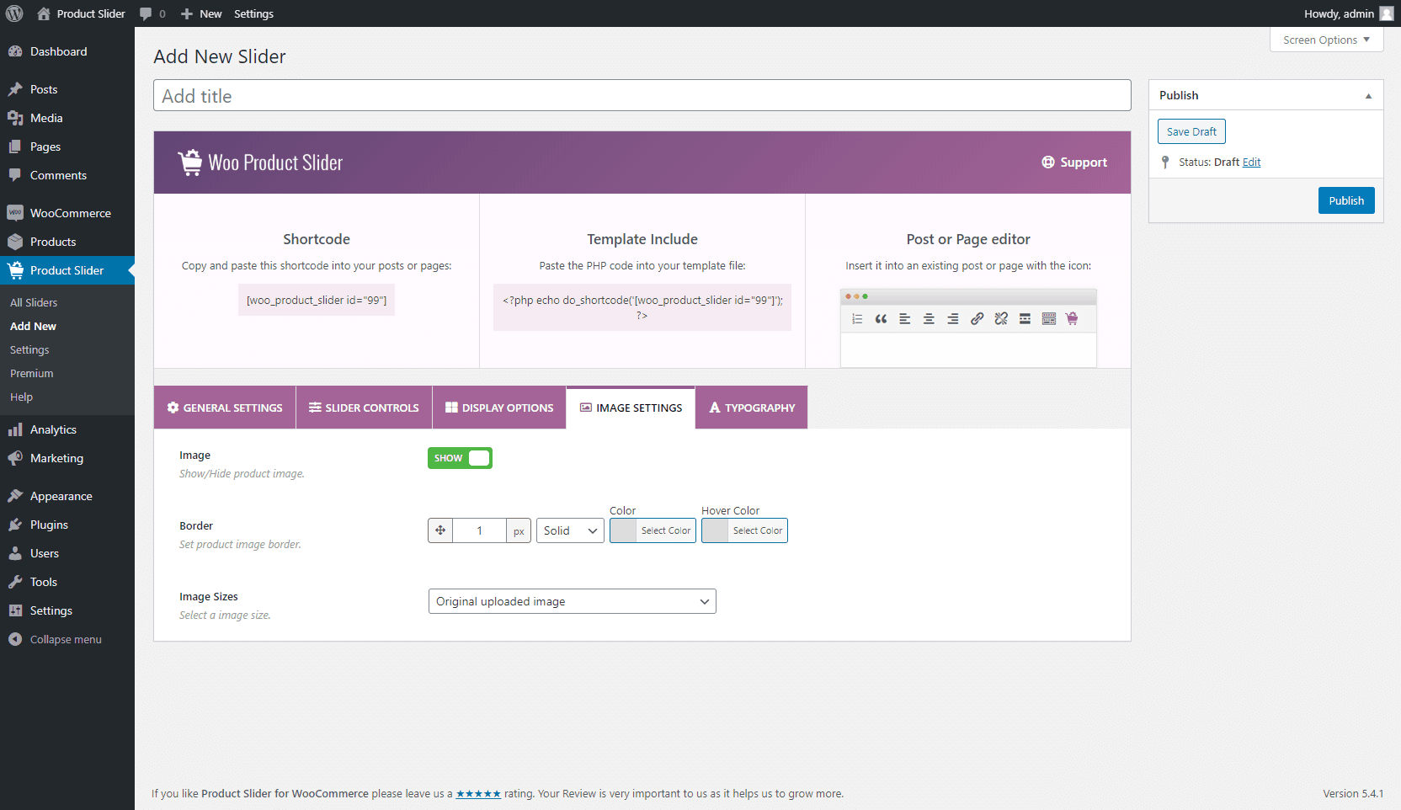
Task: Click the Save Draft button
Action: pos(1191,131)
